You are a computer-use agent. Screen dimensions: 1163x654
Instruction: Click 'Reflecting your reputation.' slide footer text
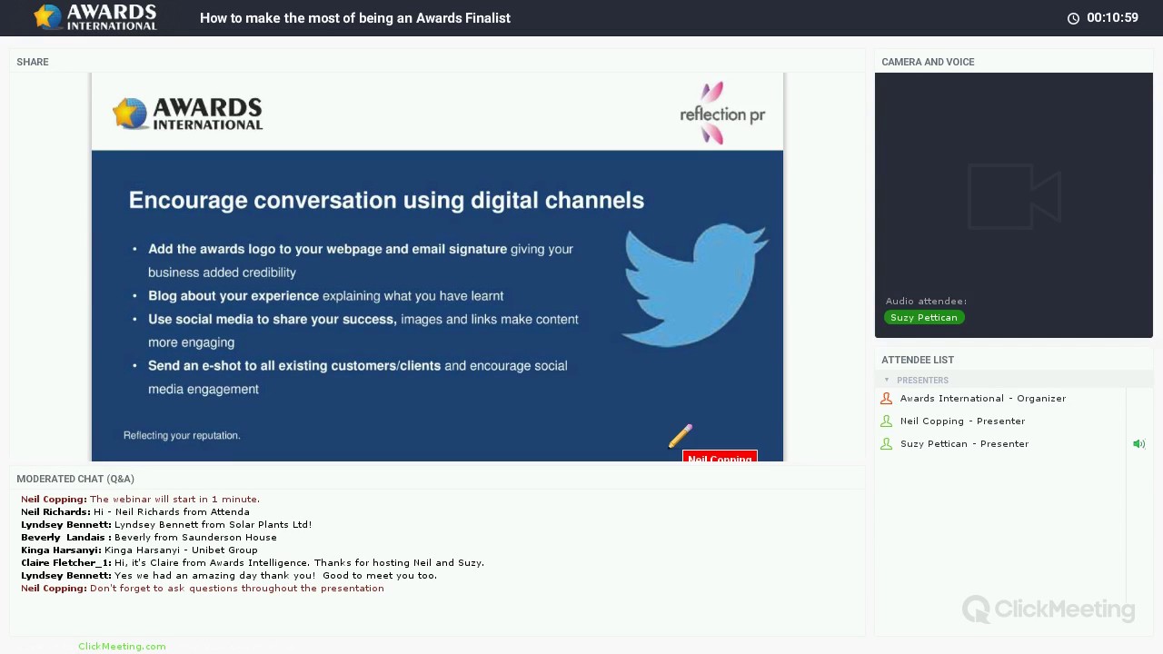182,435
